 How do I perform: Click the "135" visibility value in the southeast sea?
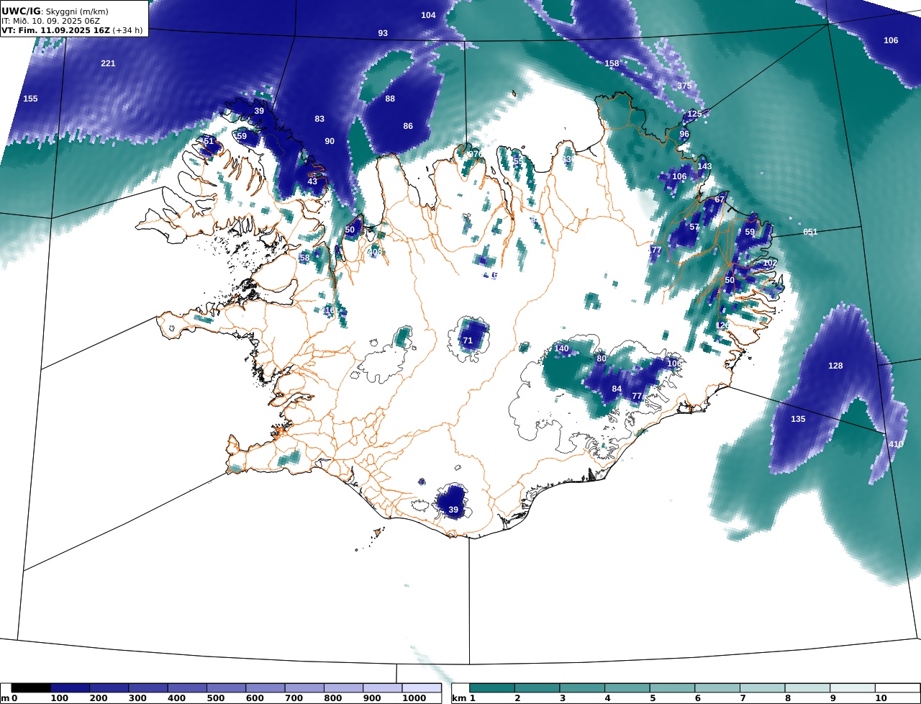tap(798, 419)
